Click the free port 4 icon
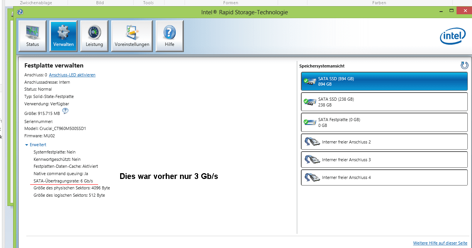Screen dimensions: 472x248 click(312, 177)
